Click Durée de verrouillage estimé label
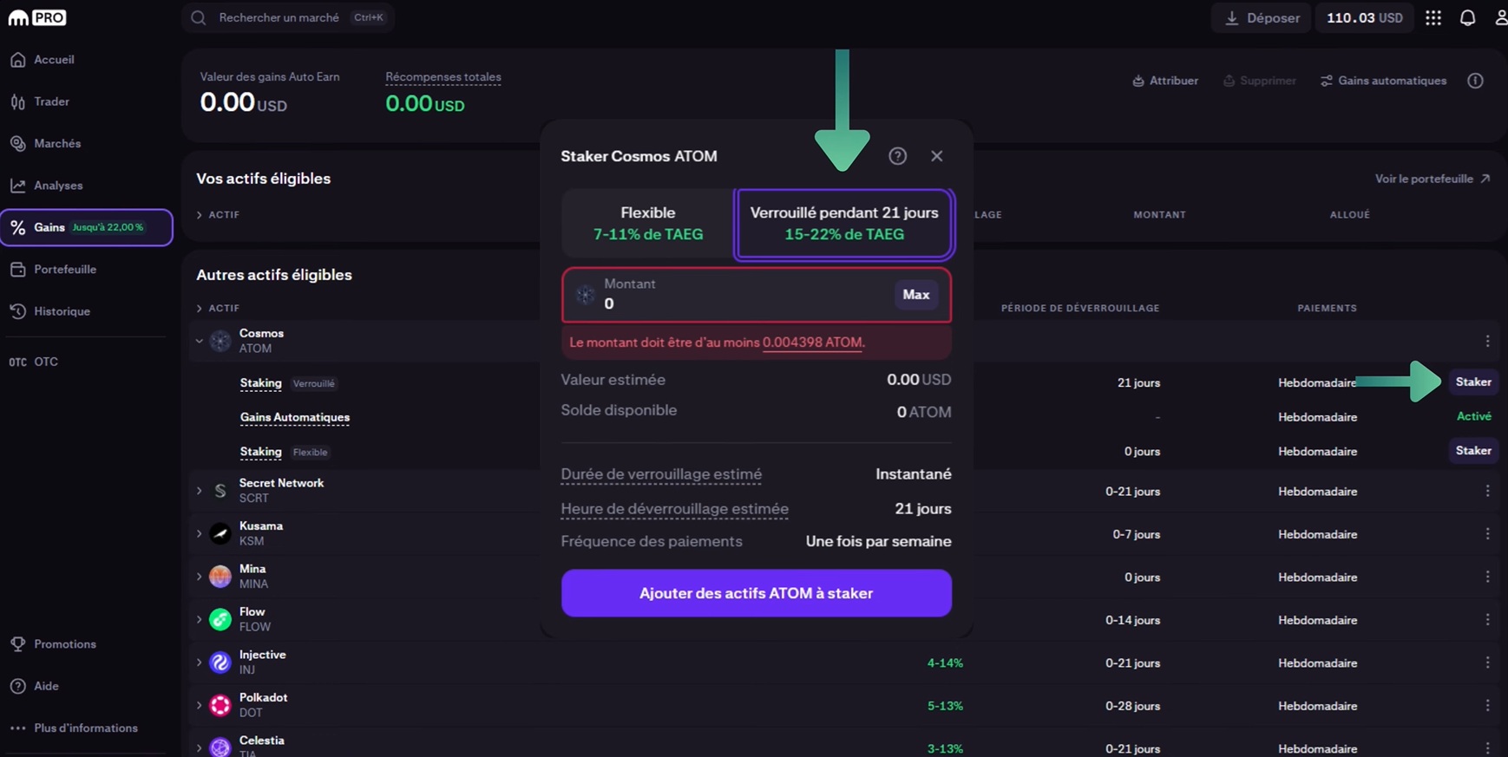The height and width of the screenshot is (757, 1508). 661,474
